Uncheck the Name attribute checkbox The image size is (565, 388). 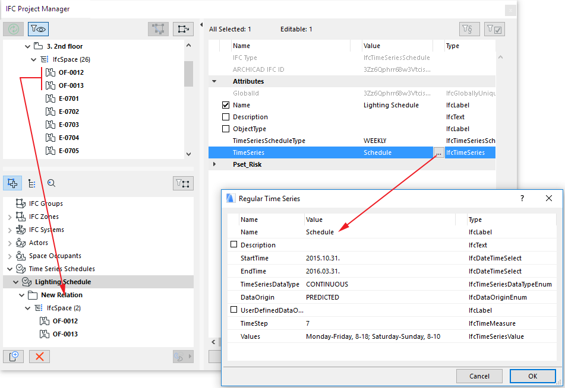(x=226, y=105)
